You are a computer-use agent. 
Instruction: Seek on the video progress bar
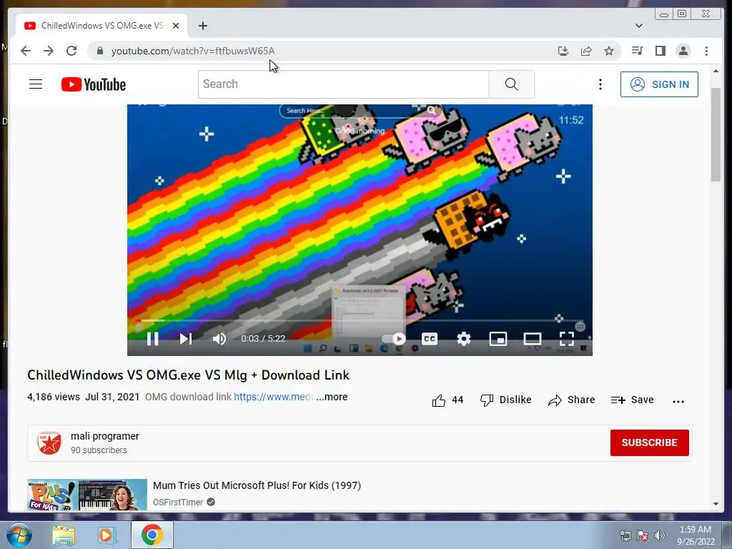click(360, 321)
